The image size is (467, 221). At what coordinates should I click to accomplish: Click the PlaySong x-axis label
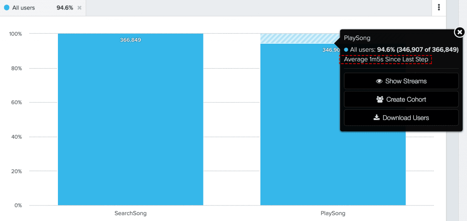point(332,213)
